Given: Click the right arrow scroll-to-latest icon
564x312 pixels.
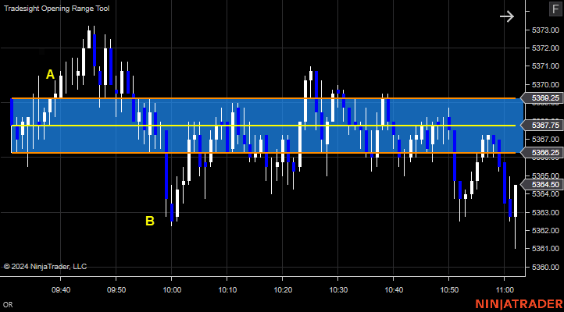Looking at the screenshot, I should click(x=507, y=16).
